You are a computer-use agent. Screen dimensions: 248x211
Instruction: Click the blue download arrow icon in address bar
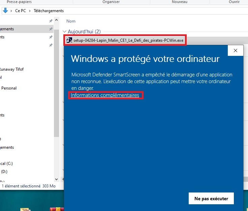point(5,10)
